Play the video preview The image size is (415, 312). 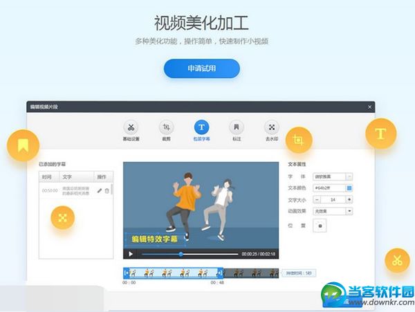[x=131, y=254]
